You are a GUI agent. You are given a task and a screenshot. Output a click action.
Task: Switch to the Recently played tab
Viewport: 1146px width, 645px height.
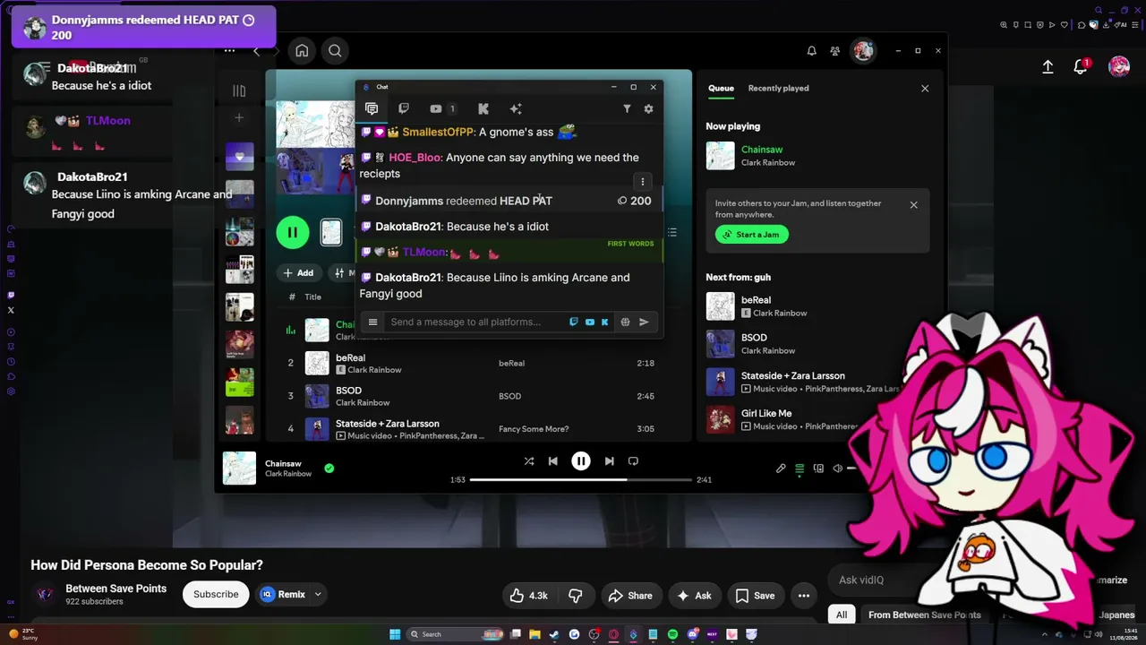tap(778, 88)
